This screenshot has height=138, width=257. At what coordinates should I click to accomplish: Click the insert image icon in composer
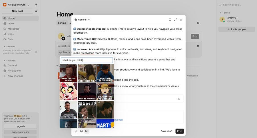[76, 131]
